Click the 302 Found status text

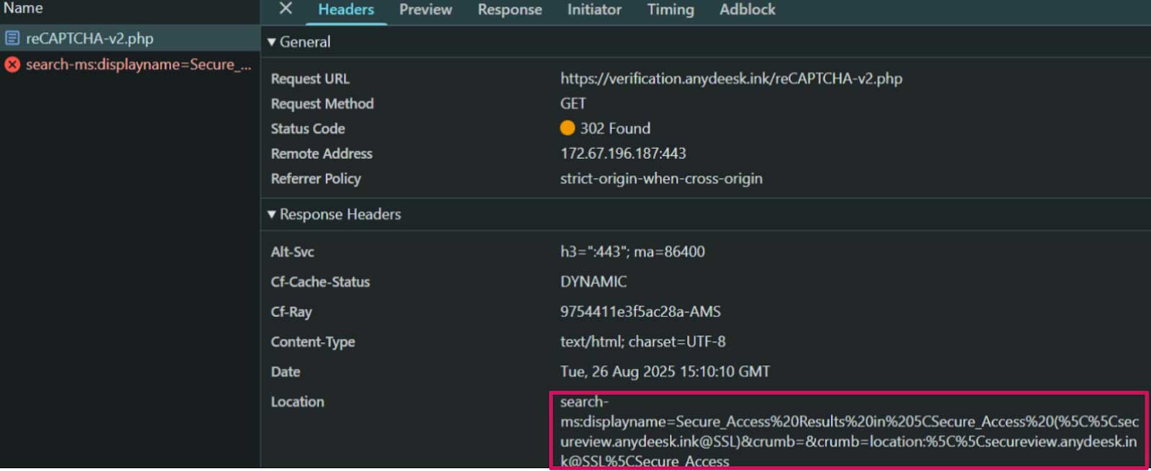click(615, 128)
